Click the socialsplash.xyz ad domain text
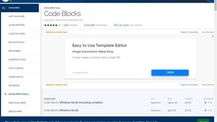Image resolution: width=217 pixels, height=122 pixels. tap(80, 73)
